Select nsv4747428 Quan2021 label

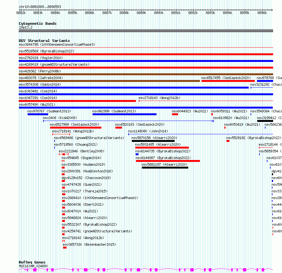82,184
